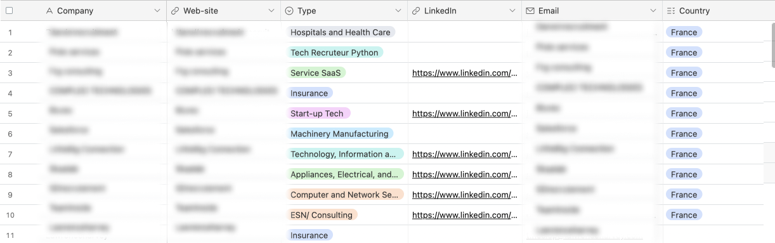
Task: Select the Hospitals and Health Care tag
Action: pos(341,32)
